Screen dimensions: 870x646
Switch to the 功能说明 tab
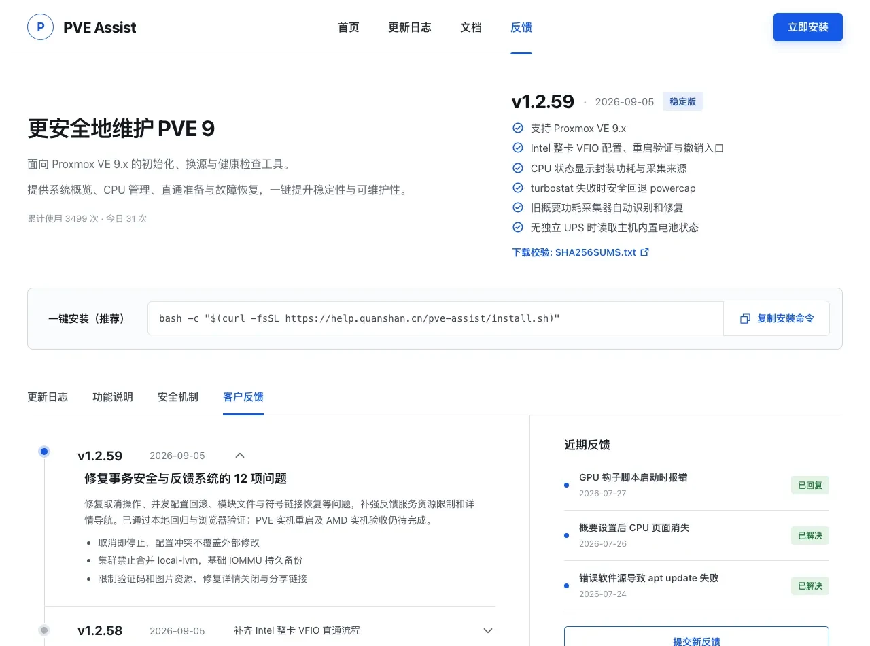pyautogui.click(x=113, y=397)
